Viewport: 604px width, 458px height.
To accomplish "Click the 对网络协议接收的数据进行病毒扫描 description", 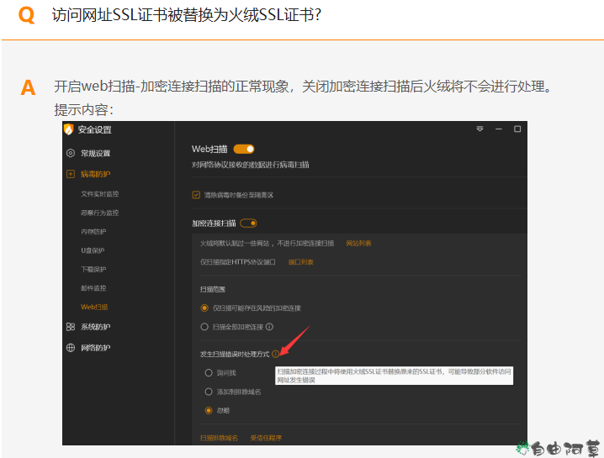I will coord(251,165).
